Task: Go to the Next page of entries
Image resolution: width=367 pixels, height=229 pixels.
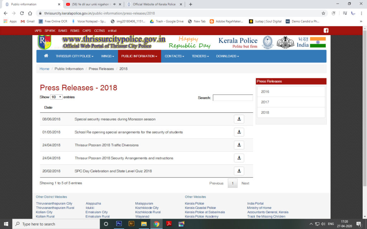Action: click(x=245, y=183)
